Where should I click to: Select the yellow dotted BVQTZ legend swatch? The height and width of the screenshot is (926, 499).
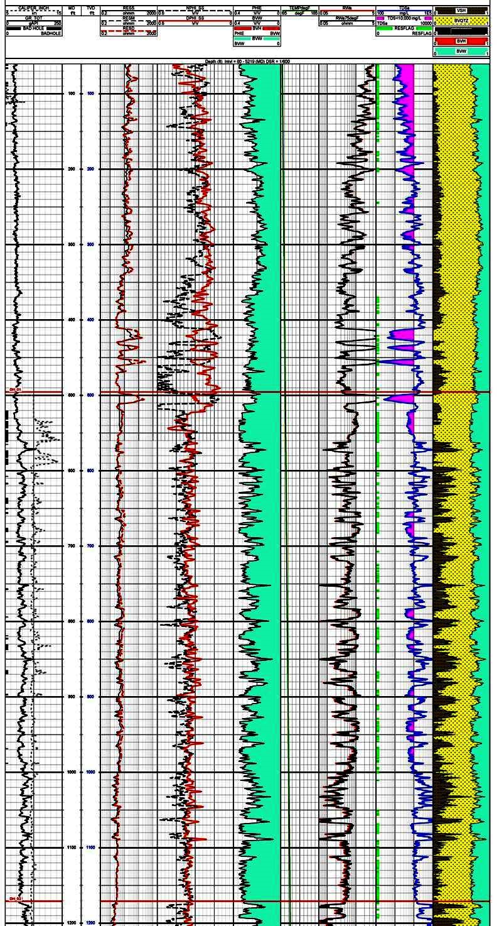point(461,21)
